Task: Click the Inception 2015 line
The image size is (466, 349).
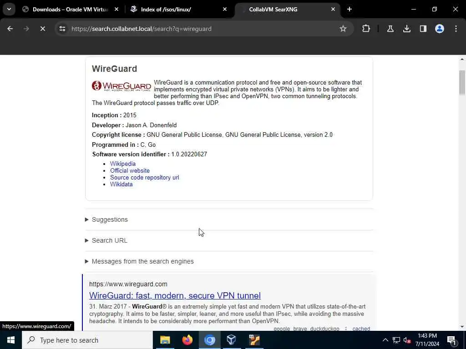Action: (x=114, y=115)
